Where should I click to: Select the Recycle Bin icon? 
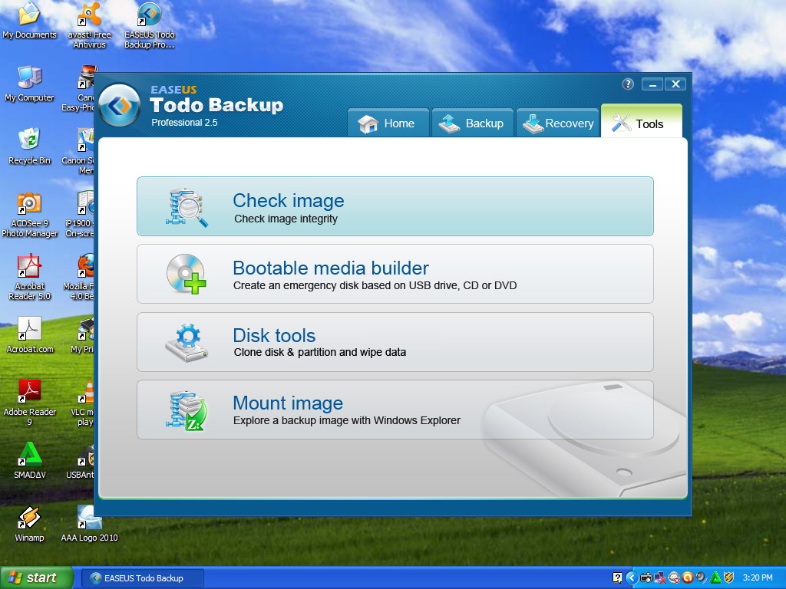click(x=30, y=146)
